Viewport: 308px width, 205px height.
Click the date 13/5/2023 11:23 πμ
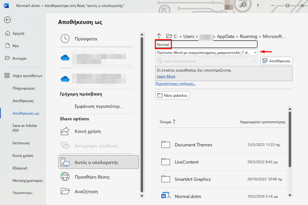[x=264, y=145]
